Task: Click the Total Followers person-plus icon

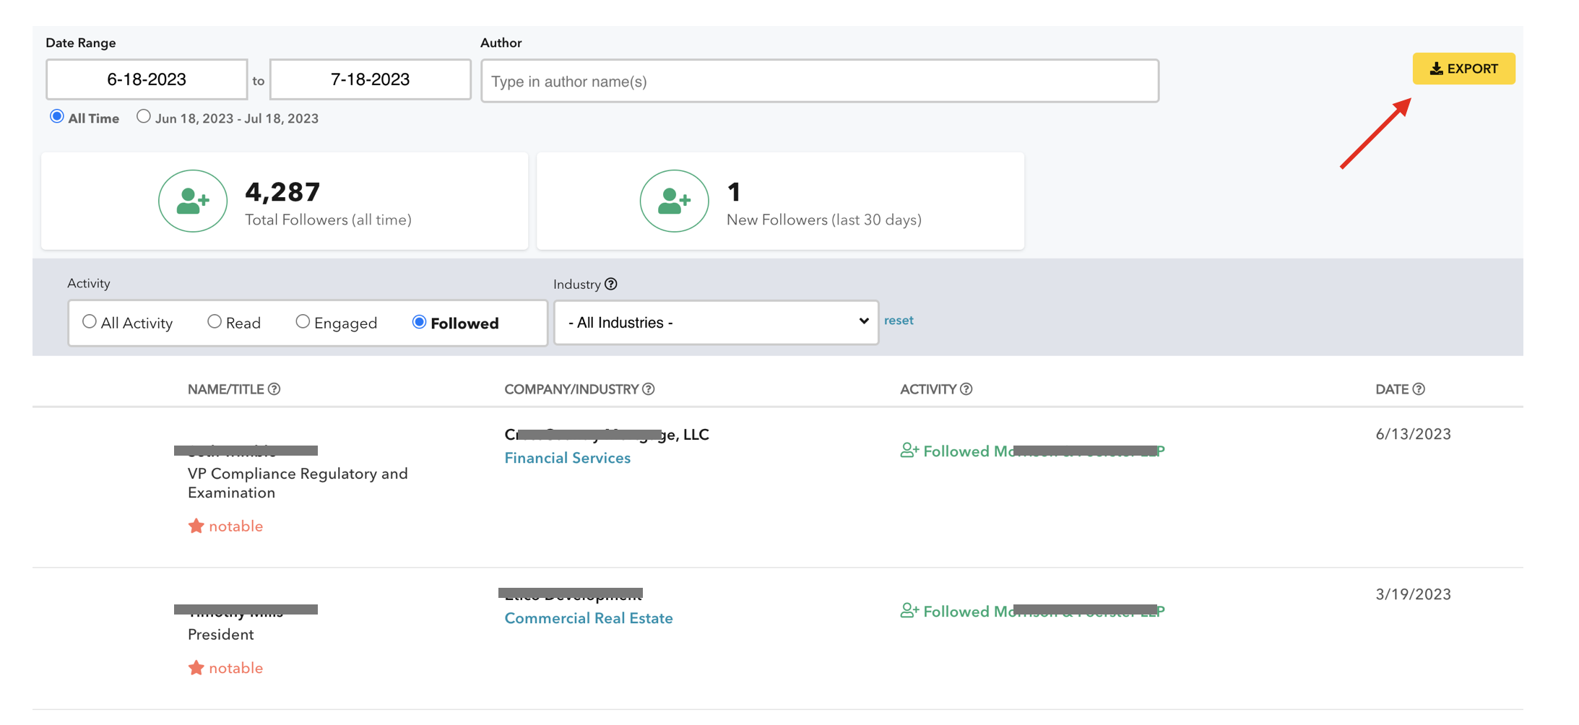Action: pyautogui.click(x=193, y=201)
